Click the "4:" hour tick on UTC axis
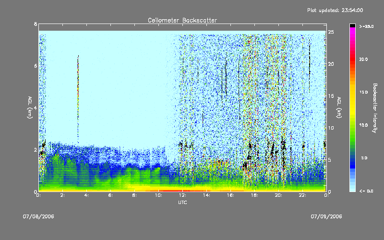Image resolution: width=384 pixels, height=240 pixels. (86, 195)
